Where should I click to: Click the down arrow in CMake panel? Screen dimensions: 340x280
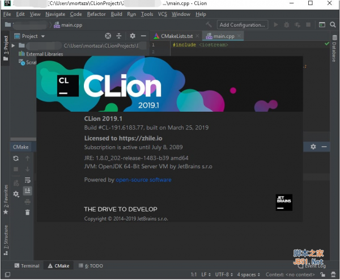click(27, 169)
